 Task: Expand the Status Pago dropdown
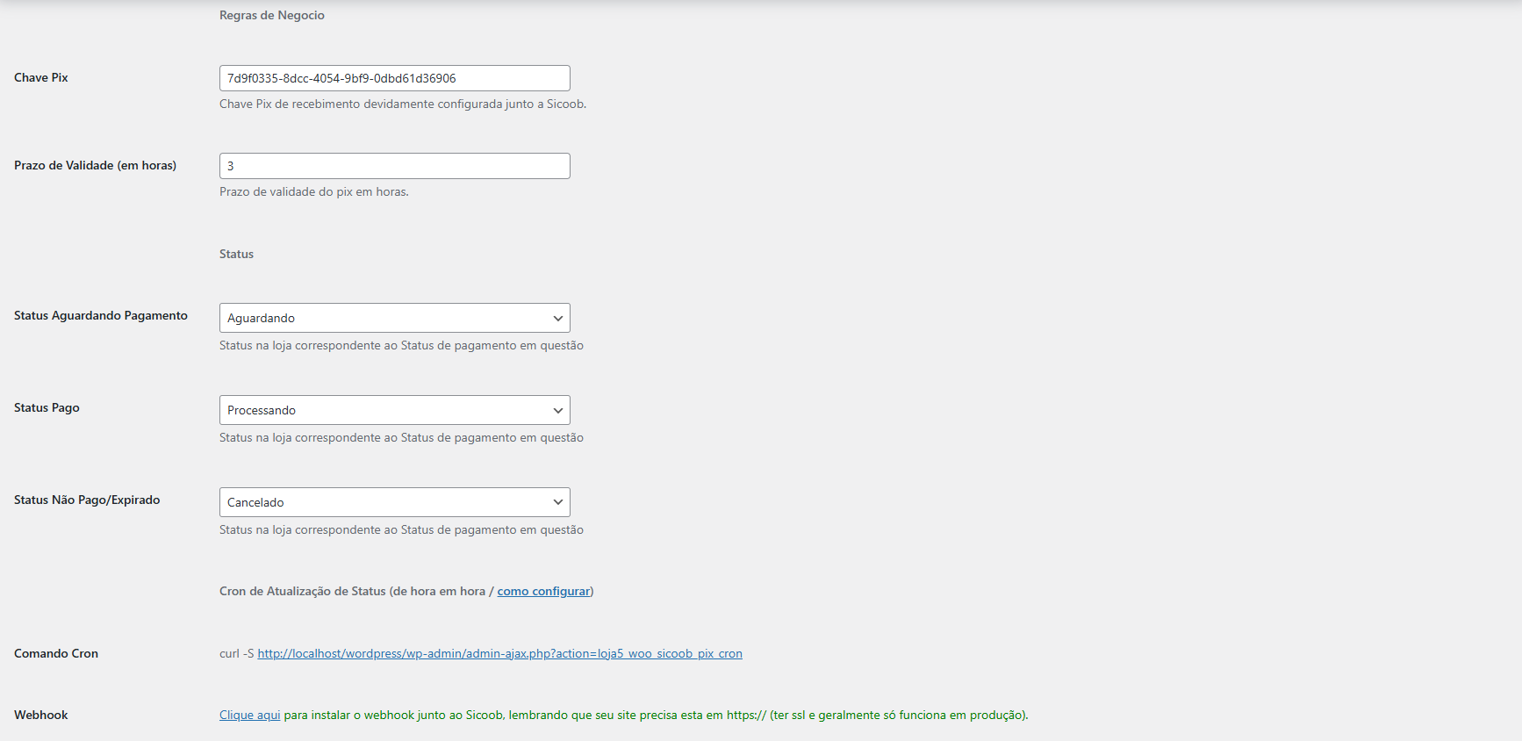(x=394, y=410)
